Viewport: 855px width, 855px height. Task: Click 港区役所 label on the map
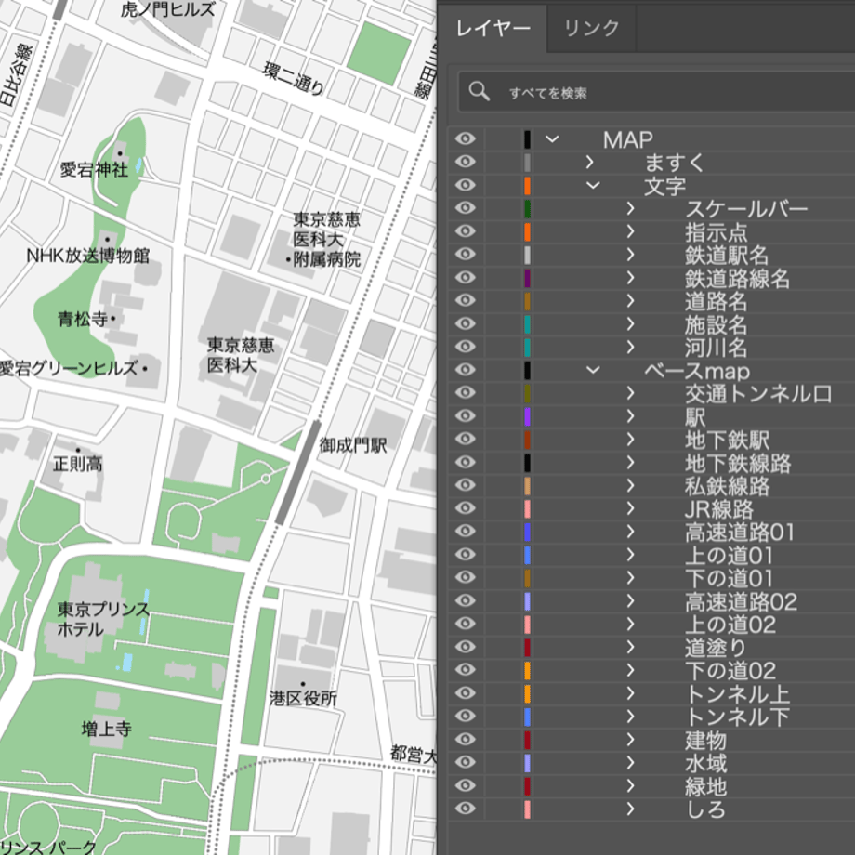coord(303,698)
